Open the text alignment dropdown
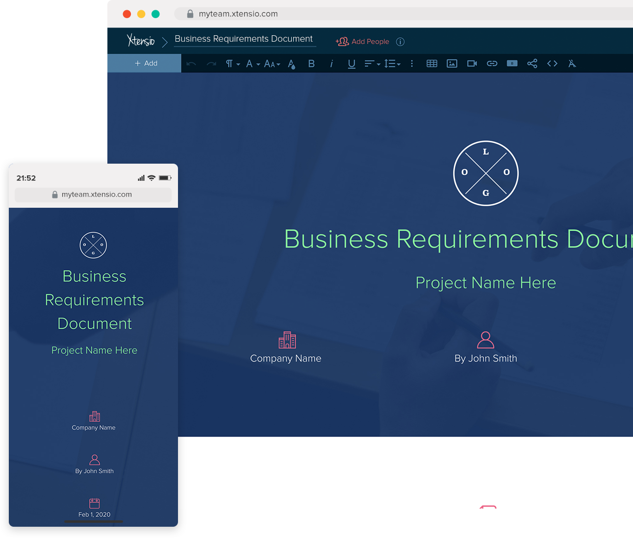 point(372,63)
